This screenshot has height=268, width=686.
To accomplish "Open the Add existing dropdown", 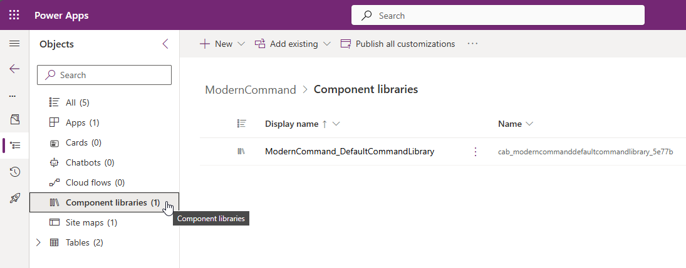I will pos(293,44).
